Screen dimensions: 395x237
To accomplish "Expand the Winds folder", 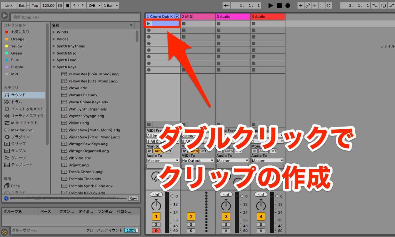I will point(54,32).
